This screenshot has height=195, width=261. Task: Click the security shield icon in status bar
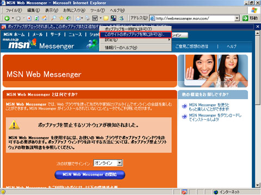(x=3, y=192)
